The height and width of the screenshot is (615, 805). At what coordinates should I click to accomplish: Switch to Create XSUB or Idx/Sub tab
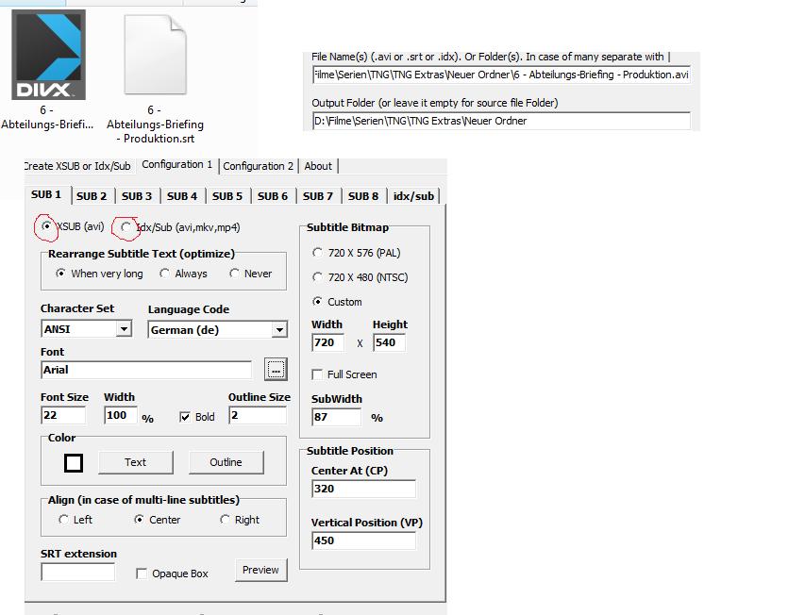pyautogui.click(x=77, y=166)
